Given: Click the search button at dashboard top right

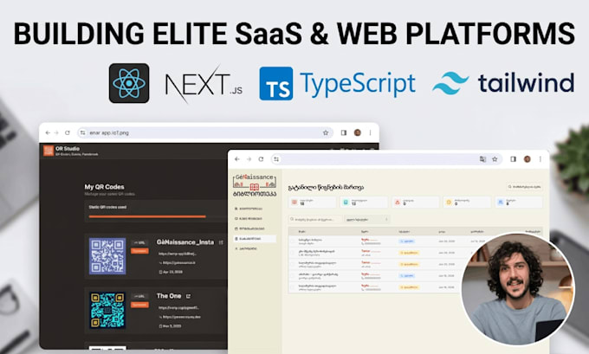Looking at the screenshot, I should click(x=524, y=187).
